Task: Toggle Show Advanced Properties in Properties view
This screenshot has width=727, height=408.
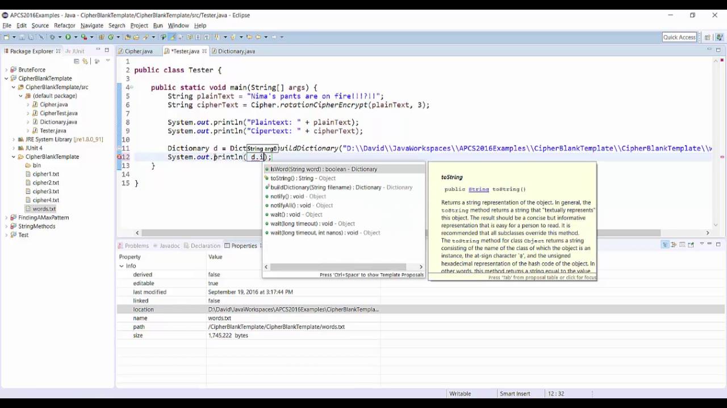Action: [674, 244]
